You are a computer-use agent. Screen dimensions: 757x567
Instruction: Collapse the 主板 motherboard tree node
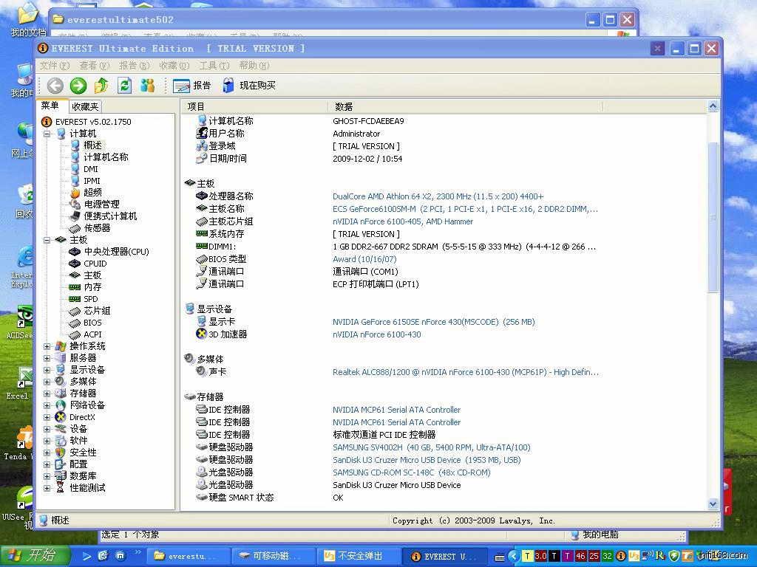47,240
